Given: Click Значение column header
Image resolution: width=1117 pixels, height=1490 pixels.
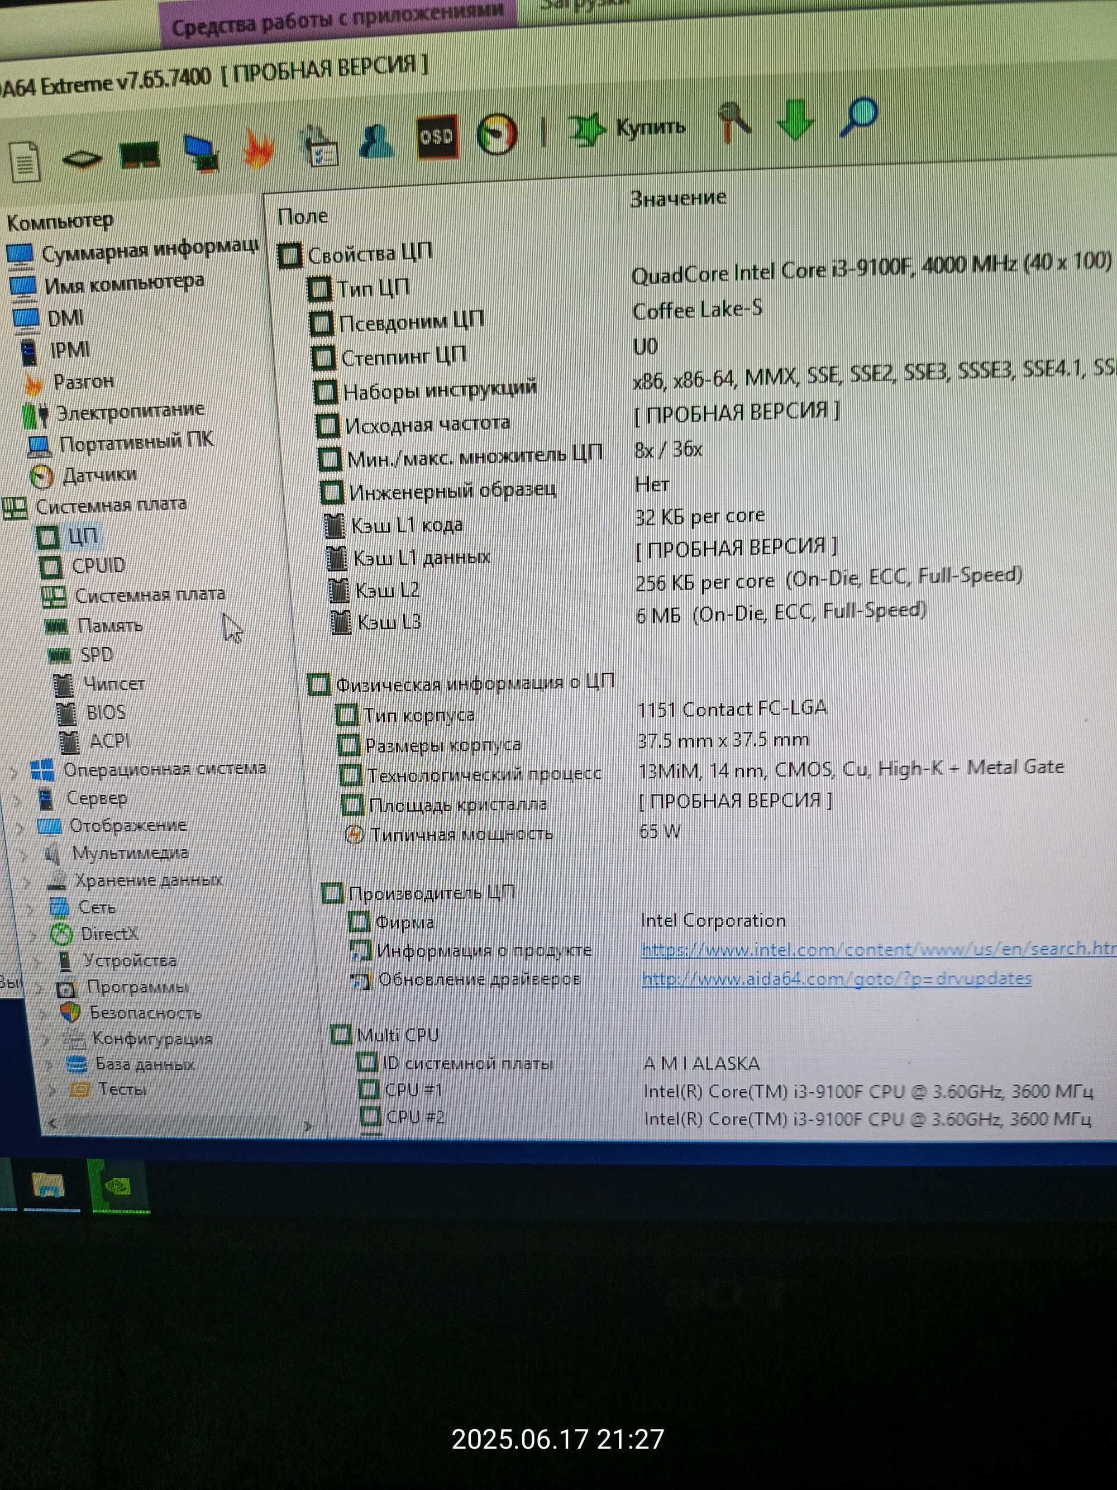Looking at the screenshot, I should tap(678, 198).
